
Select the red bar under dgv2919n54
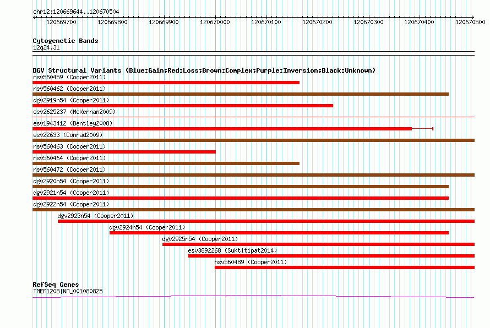pos(183,106)
